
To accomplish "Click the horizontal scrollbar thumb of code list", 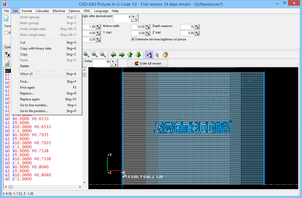I will tap(10, 187).
